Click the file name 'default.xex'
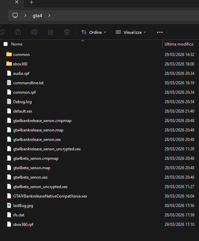 tap(23, 111)
